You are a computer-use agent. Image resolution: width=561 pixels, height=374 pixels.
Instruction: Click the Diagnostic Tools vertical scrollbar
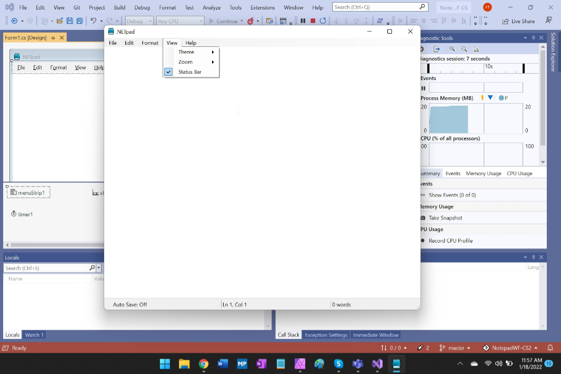click(543, 105)
